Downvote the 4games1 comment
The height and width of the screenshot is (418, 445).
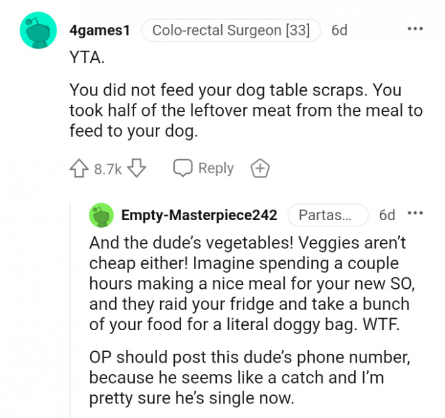click(137, 169)
